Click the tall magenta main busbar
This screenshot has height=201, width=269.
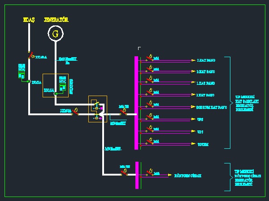[x=136, y=103]
